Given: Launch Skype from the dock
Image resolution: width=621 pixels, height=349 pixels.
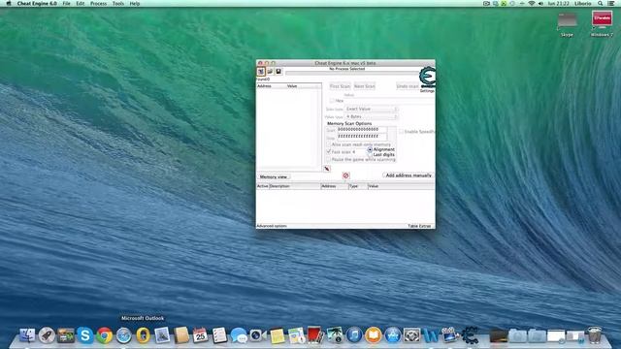Looking at the screenshot, I should [x=85, y=335].
